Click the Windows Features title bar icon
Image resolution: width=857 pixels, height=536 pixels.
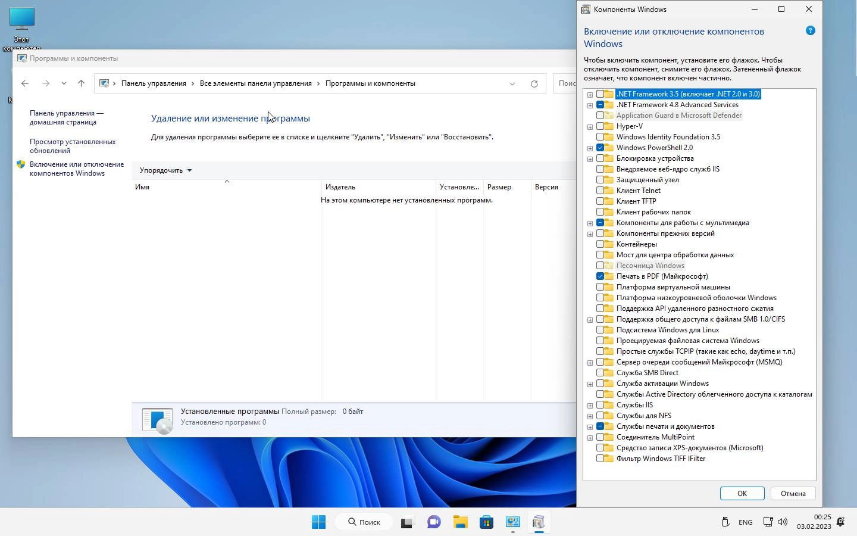[586, 9]
